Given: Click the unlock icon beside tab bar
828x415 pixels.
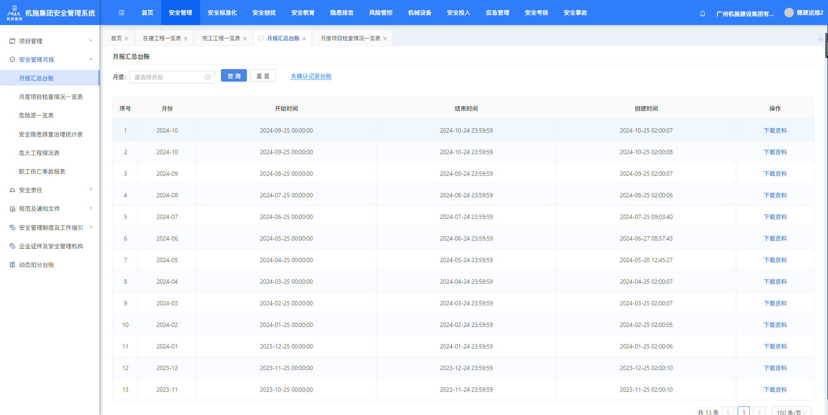Looking at the screenshot, I should coord(820,38).
